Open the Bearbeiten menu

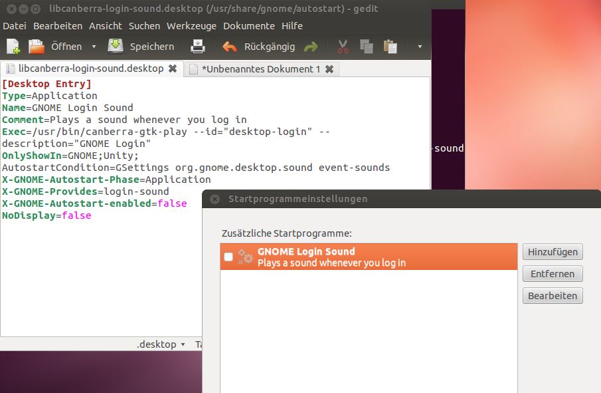[58, 26]
